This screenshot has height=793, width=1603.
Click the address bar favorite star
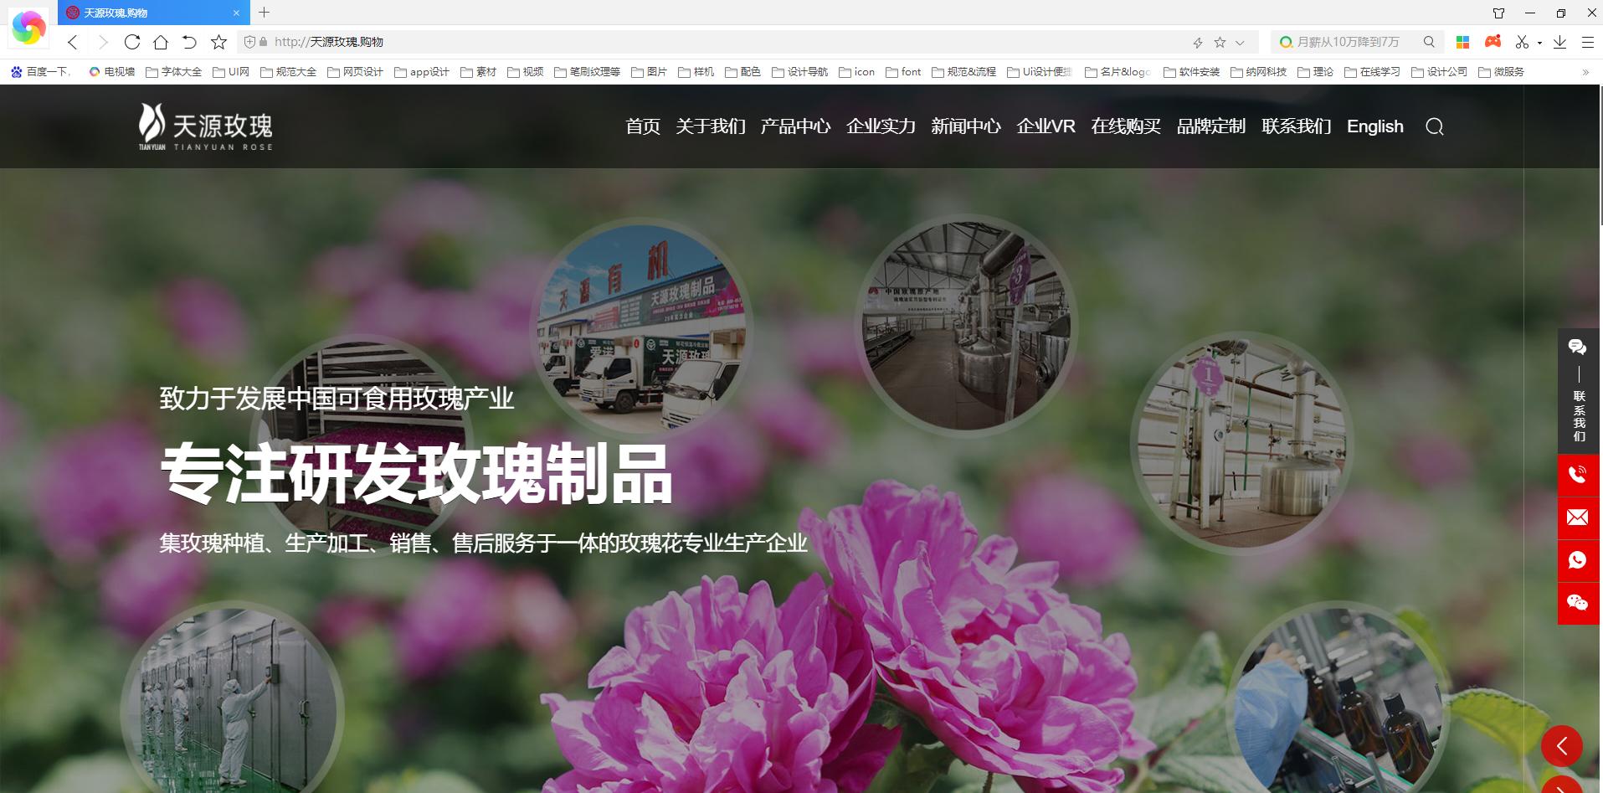(1220, 42)
